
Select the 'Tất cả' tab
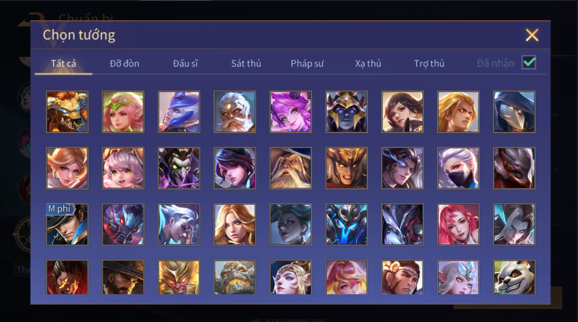(63, 63)
